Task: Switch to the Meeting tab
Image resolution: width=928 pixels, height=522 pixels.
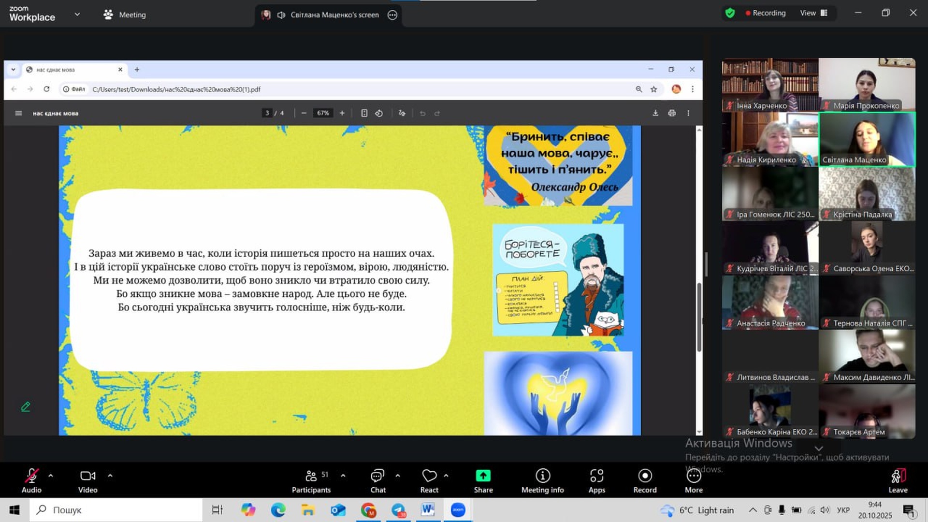Action: [125, 14]
